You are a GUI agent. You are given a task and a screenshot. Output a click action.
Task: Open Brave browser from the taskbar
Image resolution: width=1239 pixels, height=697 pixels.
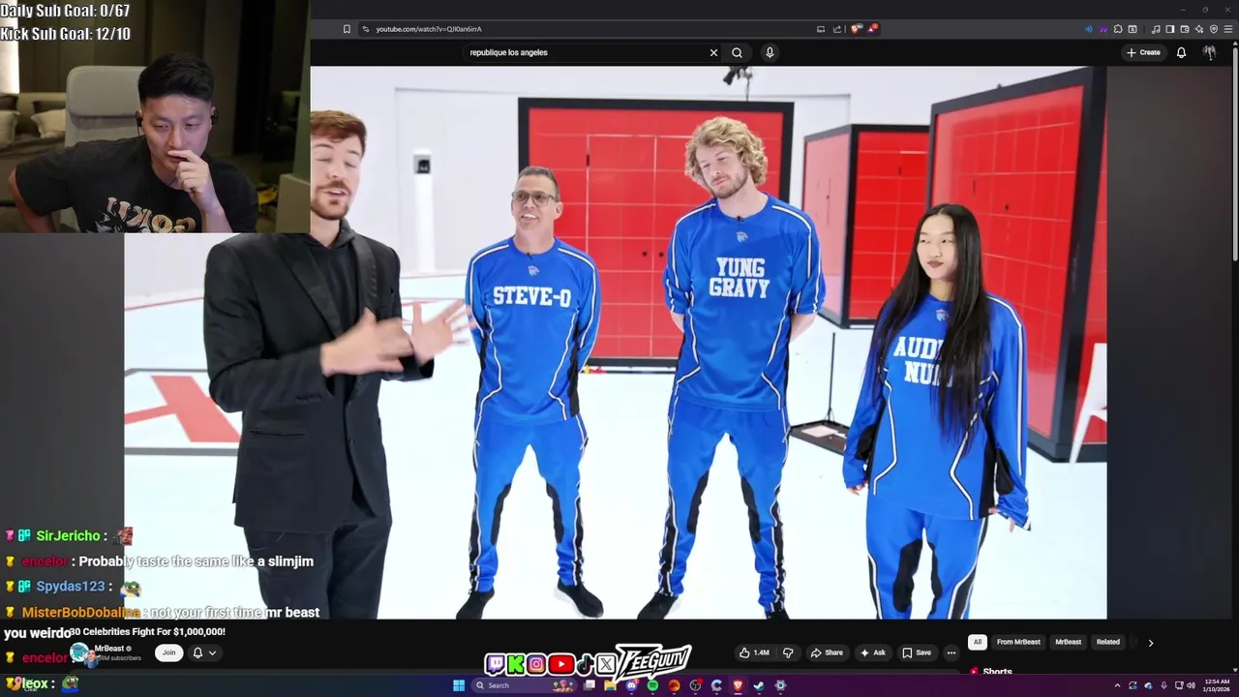click(x=738, y=685)
